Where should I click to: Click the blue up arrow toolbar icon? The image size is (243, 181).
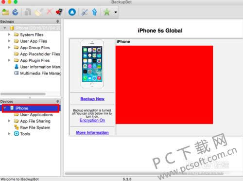tap(94, 12)
